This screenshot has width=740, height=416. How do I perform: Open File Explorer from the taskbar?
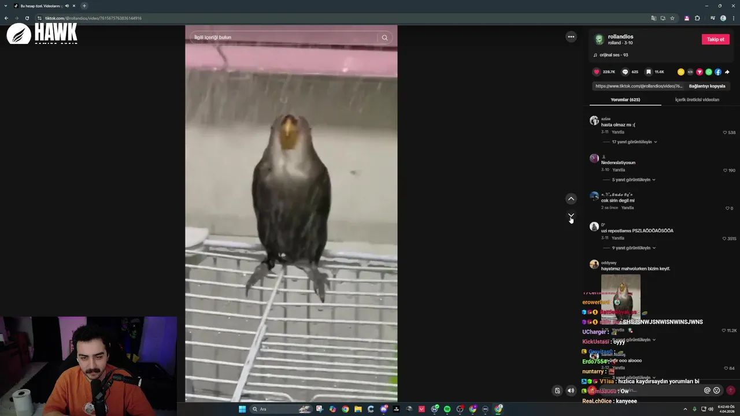tap(358, 409)
